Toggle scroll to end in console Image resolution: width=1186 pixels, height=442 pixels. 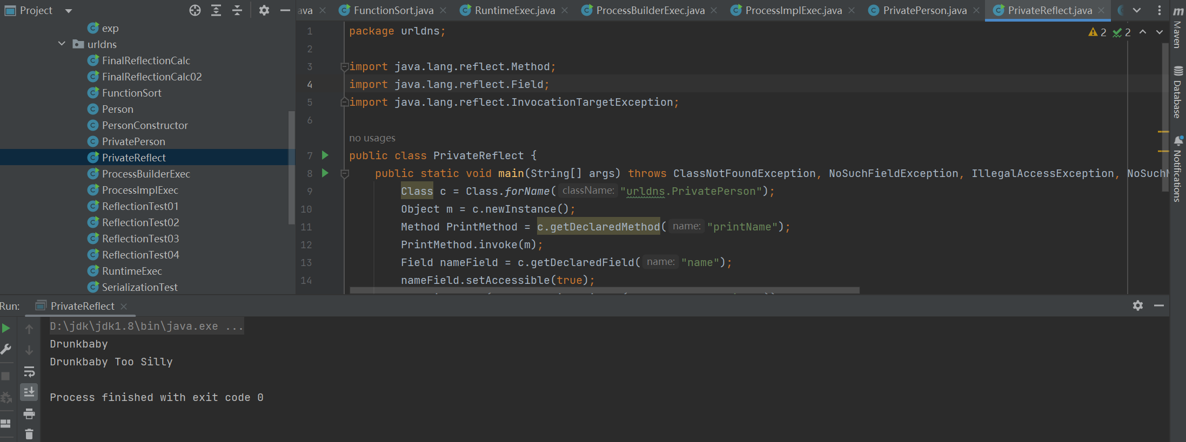click(29, 392)
